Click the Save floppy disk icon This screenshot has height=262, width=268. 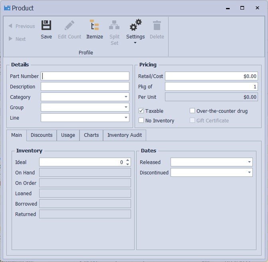point(46,26)
